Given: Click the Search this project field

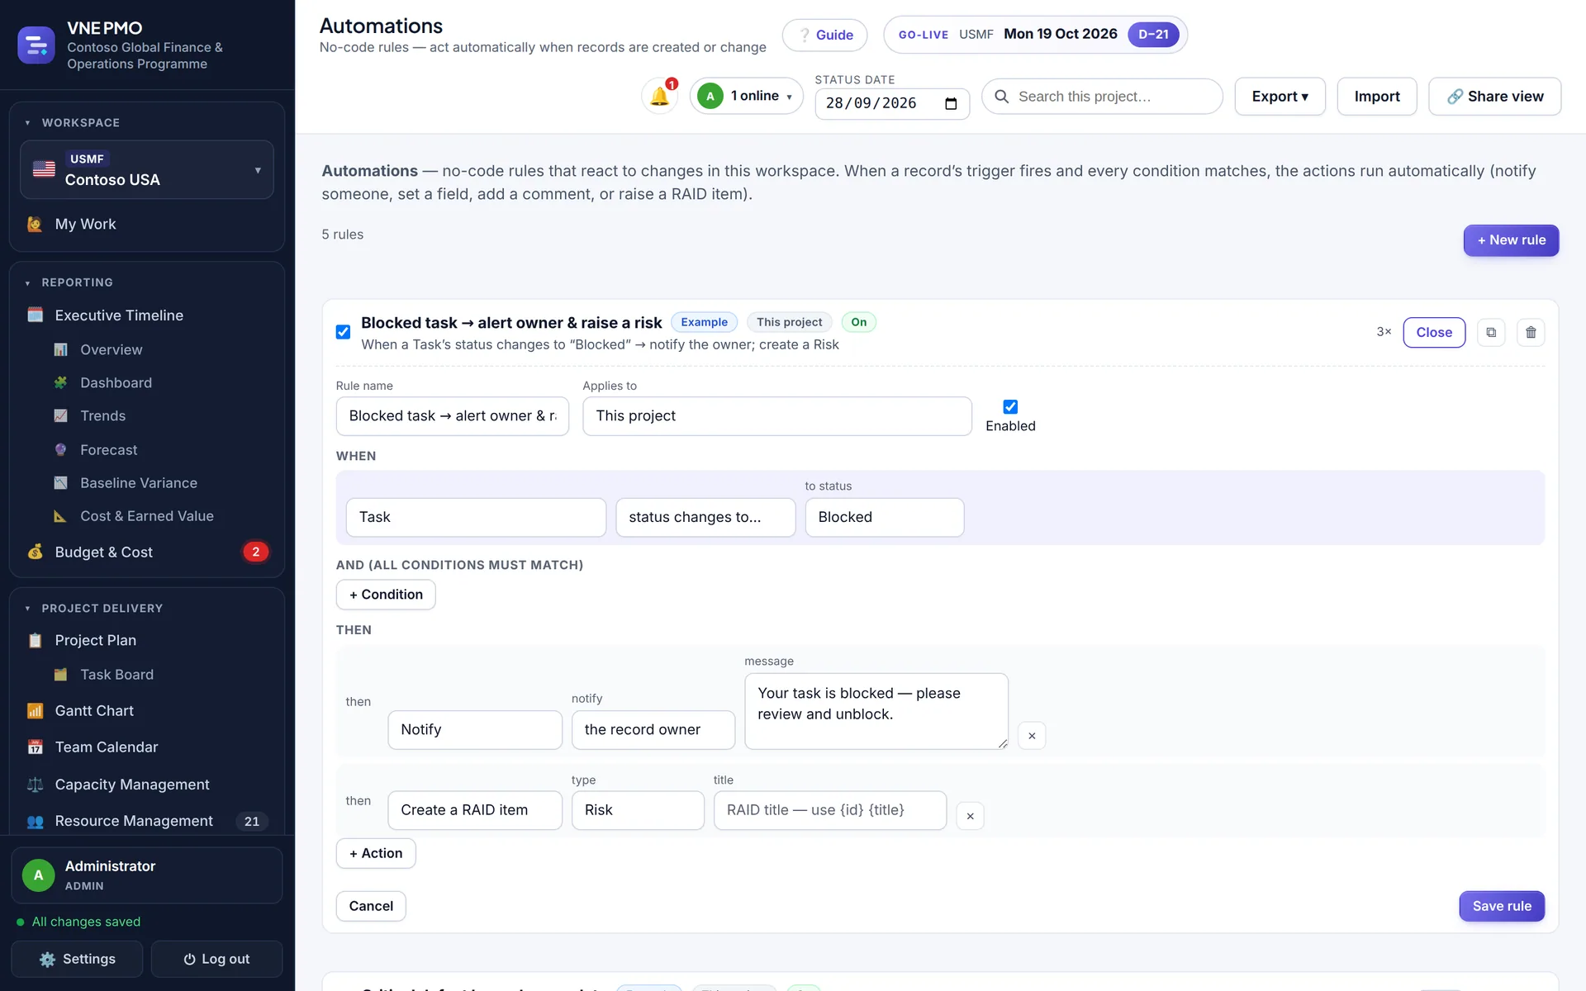Looking at the screenshot, I should 1102,97.
